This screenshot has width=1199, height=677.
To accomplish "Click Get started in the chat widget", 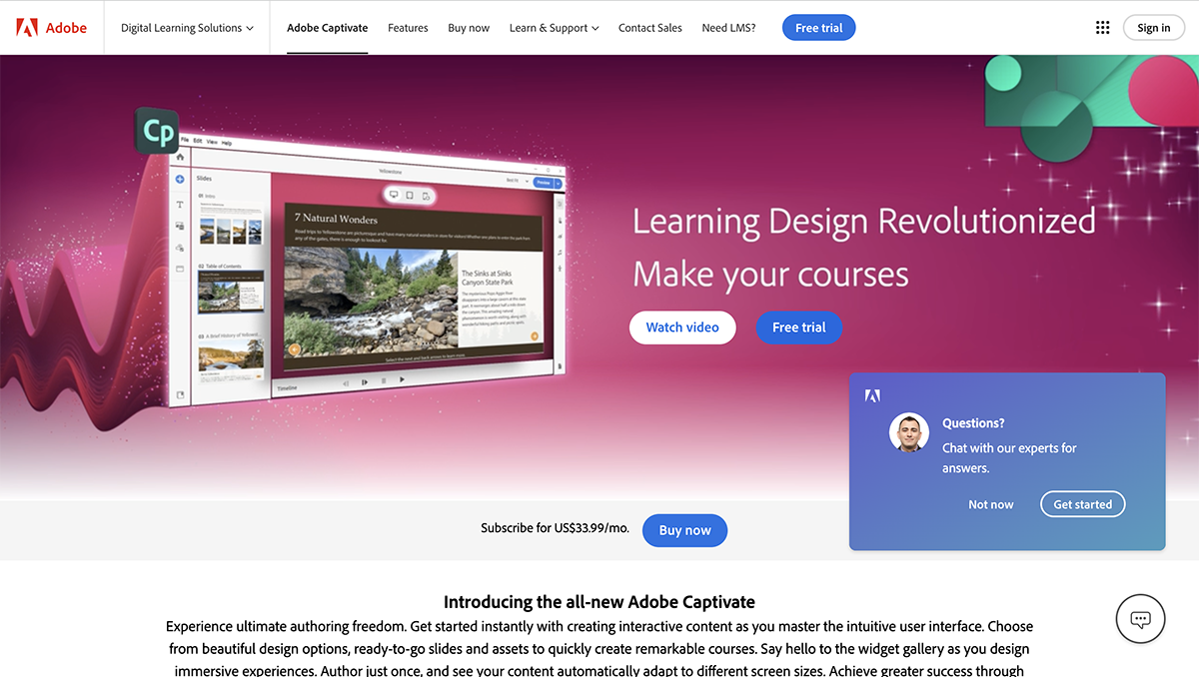I will coord(1082,504).
